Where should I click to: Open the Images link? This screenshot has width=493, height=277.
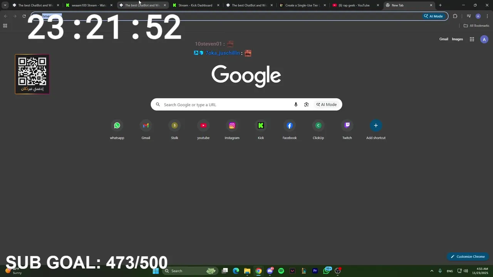coord(457,39)
